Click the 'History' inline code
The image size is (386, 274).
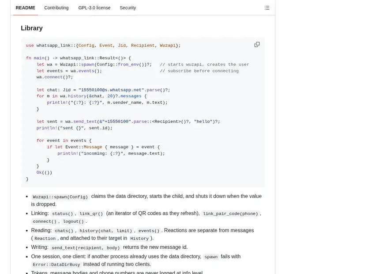139,239
